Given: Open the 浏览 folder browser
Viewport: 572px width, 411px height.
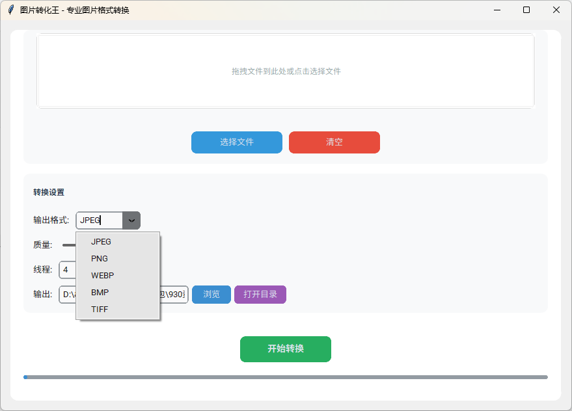Looking at the screenshot, I should [x=211, y=295].
